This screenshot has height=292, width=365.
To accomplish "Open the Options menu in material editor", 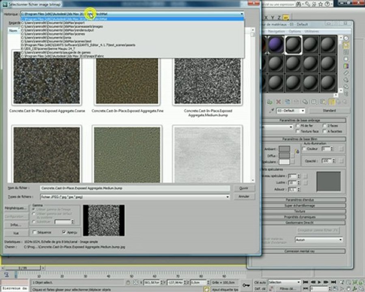I will click(x=294, y=31).
